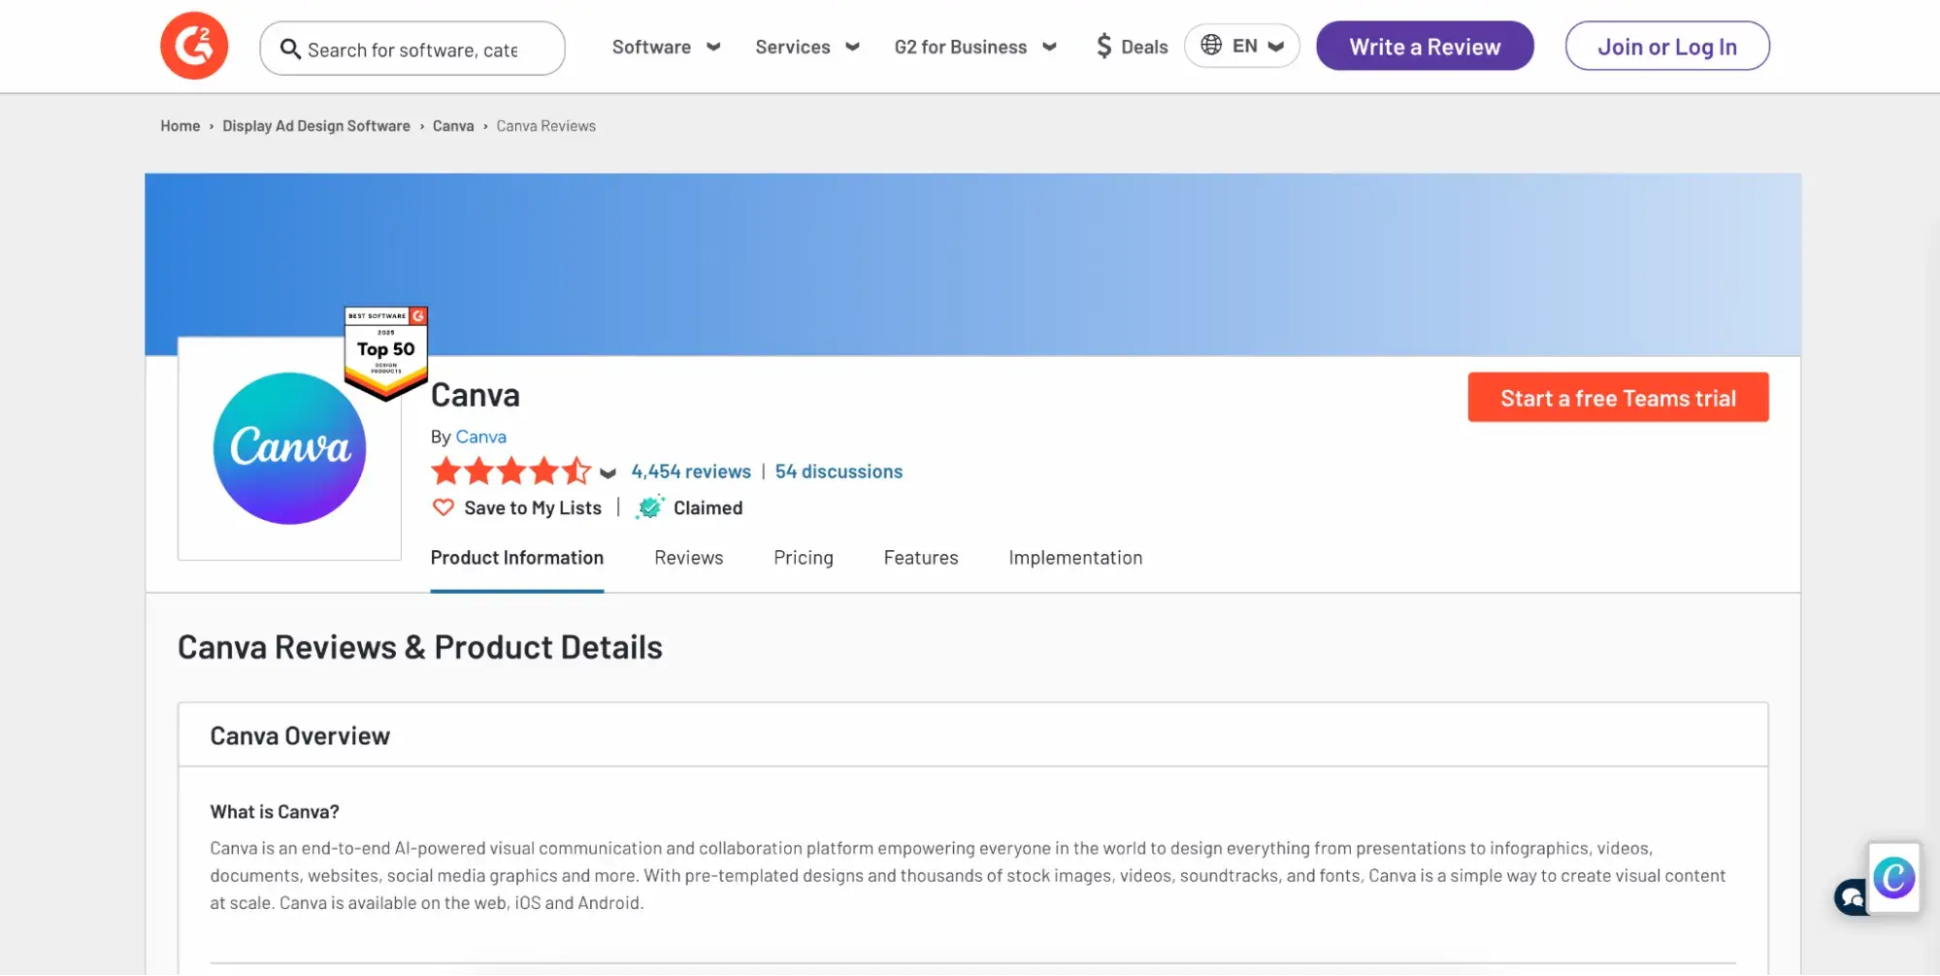Expand the star rating breakdown chevron
Image resolution: width=1940 pixels, height=976 pixels.
coord(608,473)
